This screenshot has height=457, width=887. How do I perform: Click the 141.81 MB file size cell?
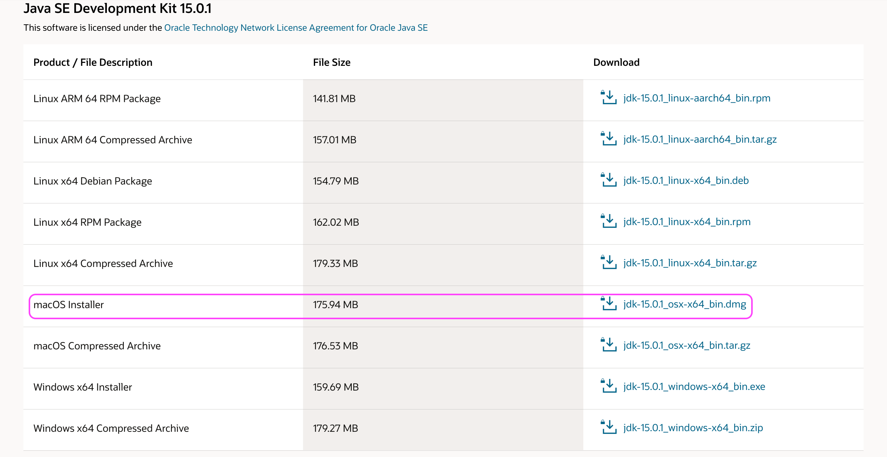coord(443,100)
